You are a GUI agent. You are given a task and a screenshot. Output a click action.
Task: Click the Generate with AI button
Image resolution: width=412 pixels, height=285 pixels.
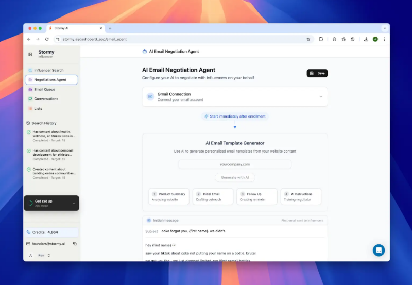click(235, 177)
